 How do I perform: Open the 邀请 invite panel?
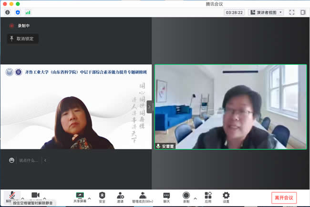coord(120,197)
